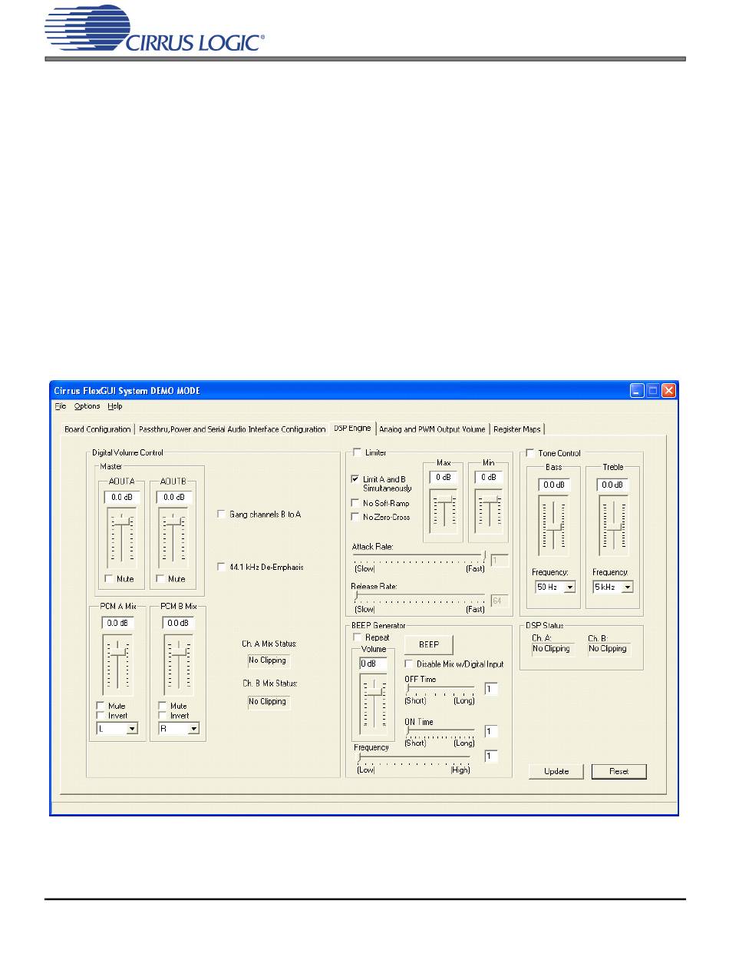Select the Analog and PWM Output Volume tab
Viewport: 729px width, 960px height.
click(432, 429)
